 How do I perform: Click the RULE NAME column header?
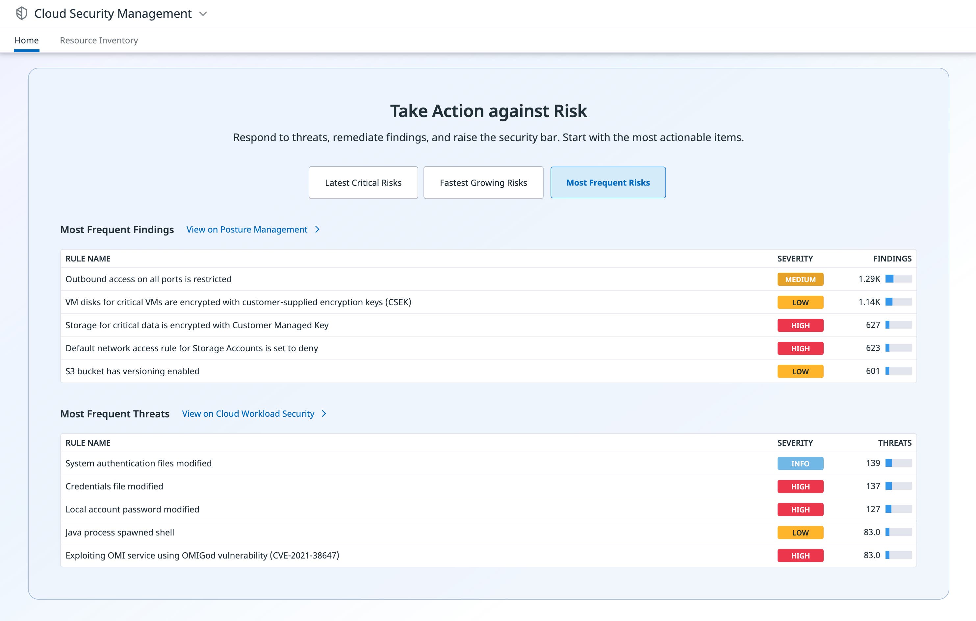click(88, 258)
